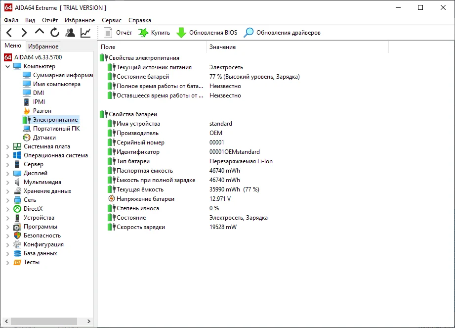
Task: Expand the Программы node
Action: pos(7,227)
